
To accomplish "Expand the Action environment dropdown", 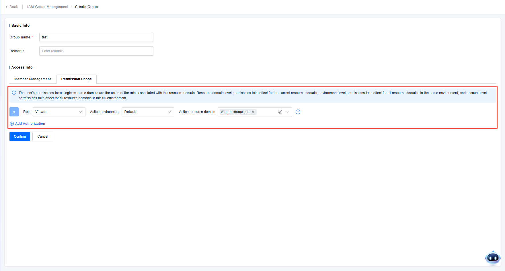I will (148, 112).
